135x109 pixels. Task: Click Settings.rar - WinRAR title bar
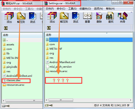coord(62,3)
